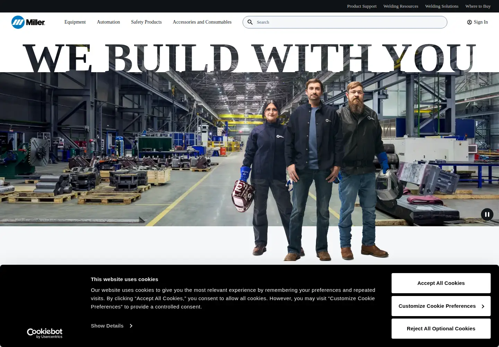The width and height of the screenshot is (499, 347).
Task: Click the Sign In user icon
Action: click(x=470, y=22)
